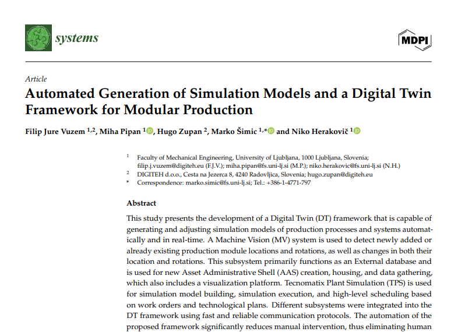
Task: Click the 'systems' journal name text
Action: (77, 38)
